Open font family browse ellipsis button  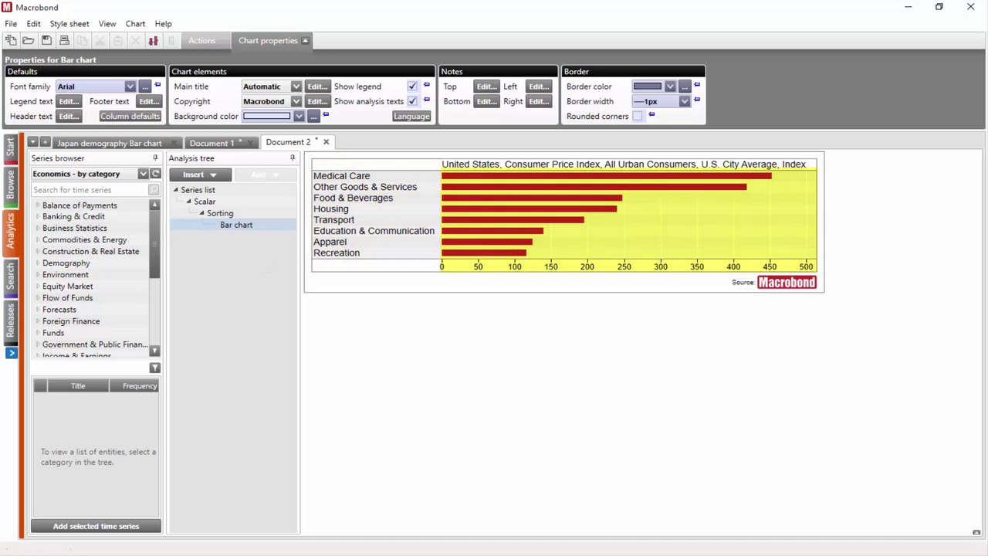point(144,86)
